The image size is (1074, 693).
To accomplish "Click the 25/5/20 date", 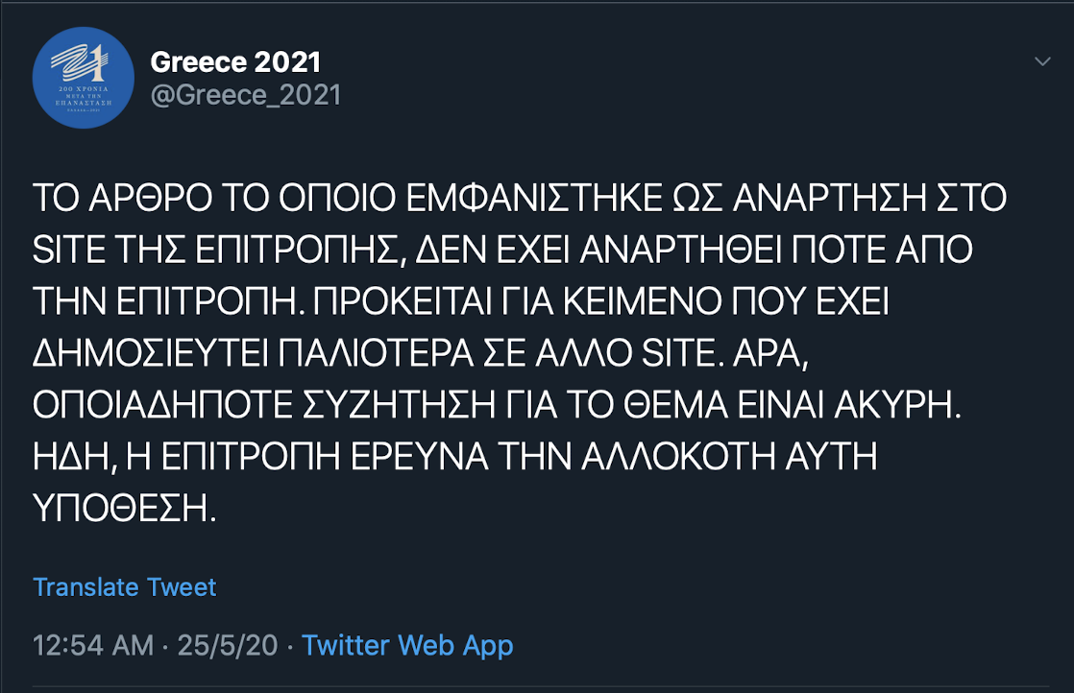I will [230, 645].
